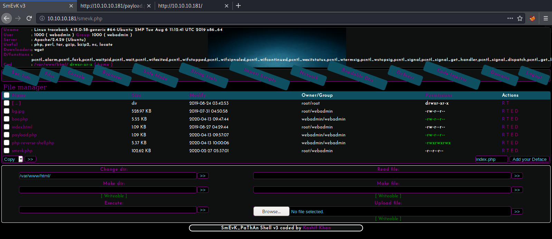Viewport: 552px width, 239px height.
Task: Open a new browser tab
Action: coord(238,6)
